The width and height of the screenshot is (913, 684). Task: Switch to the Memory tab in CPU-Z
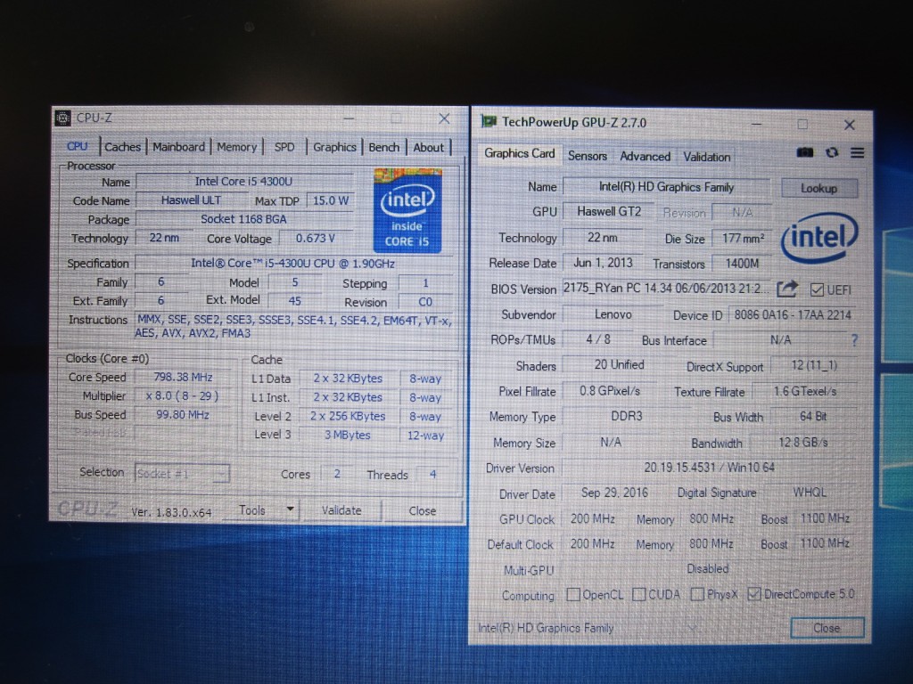(x=236, y=147)
